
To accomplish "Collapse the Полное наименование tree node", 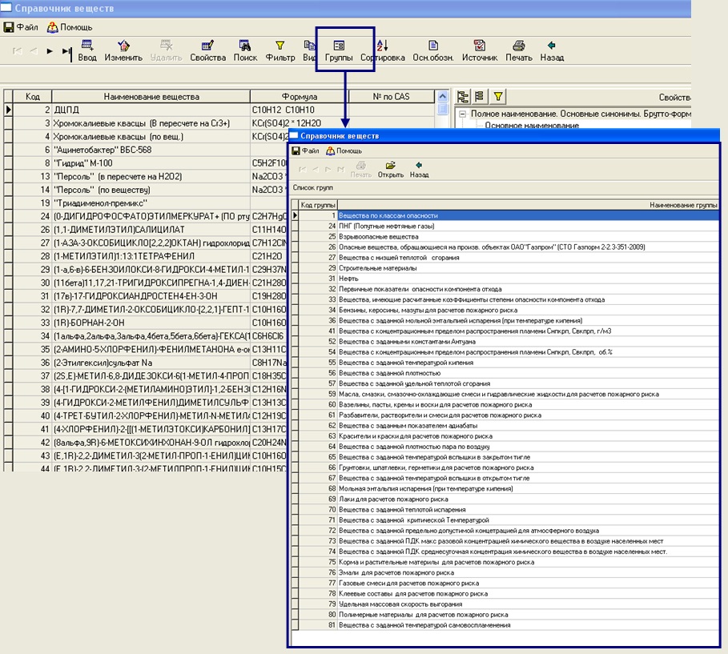I will pos(464,114).
